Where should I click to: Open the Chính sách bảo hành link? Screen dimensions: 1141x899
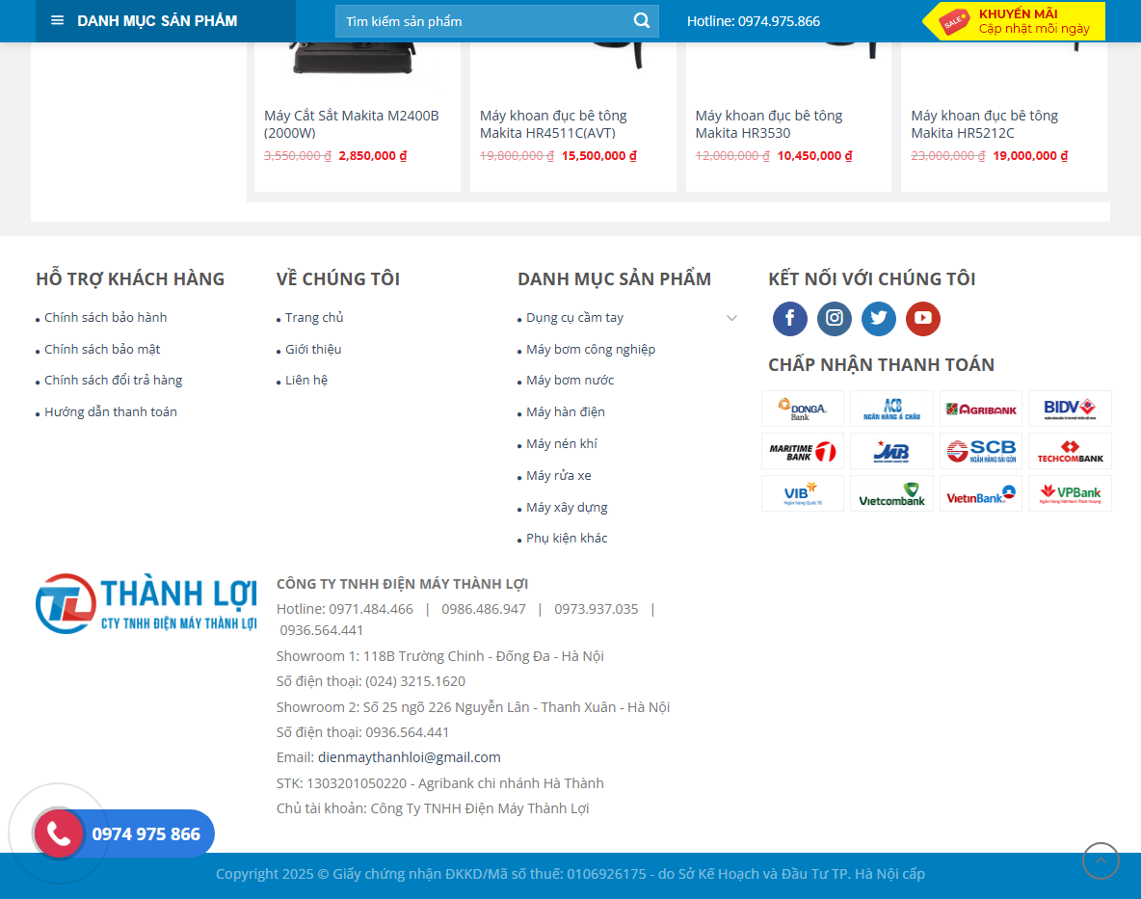click(104, 317)
